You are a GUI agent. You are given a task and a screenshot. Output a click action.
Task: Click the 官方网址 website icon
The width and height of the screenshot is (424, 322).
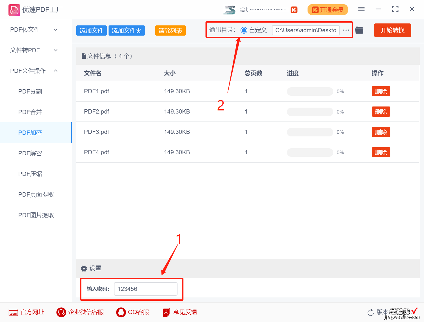13,312
